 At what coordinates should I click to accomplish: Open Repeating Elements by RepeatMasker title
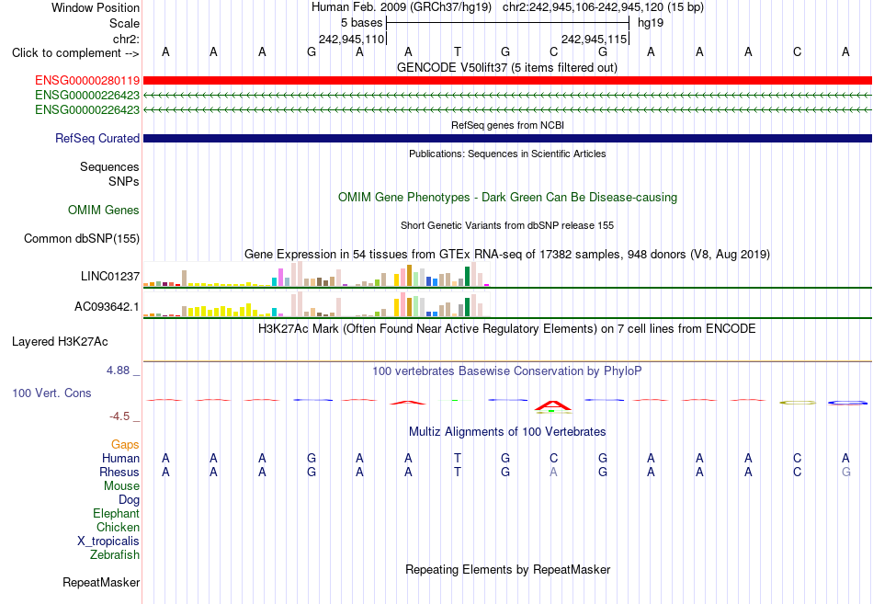coord(507,570)
